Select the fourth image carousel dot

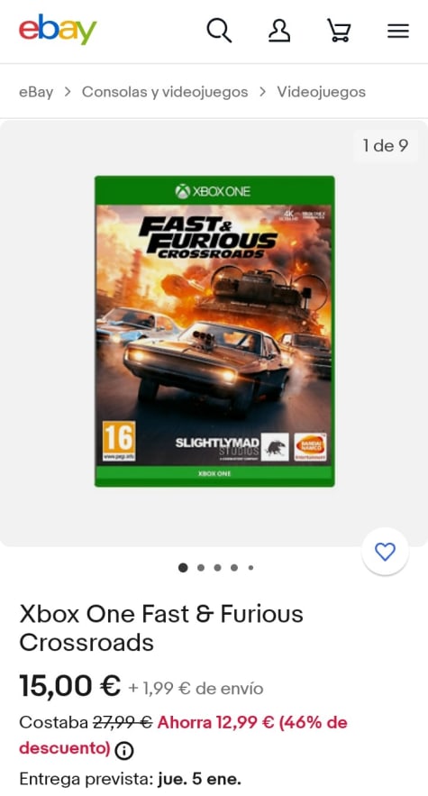coord(234,568)
